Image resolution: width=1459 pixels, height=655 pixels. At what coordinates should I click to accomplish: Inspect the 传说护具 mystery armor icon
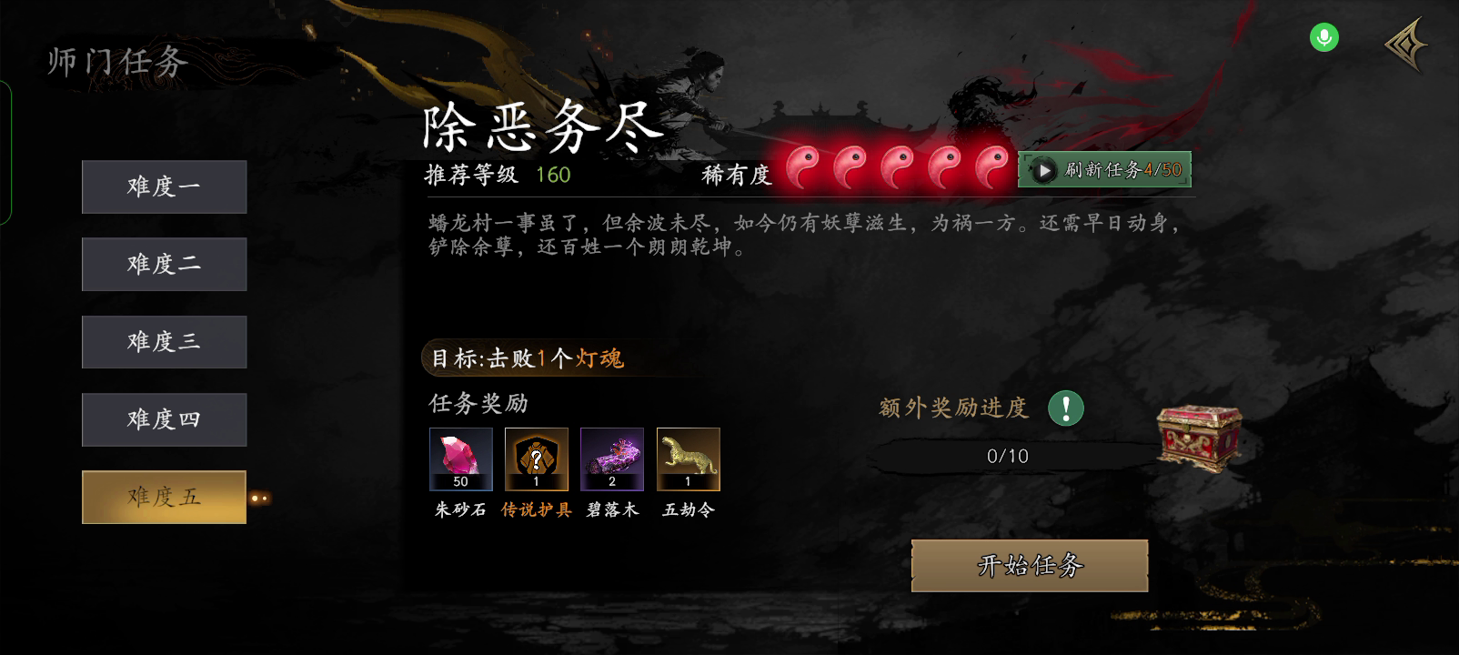537,459
